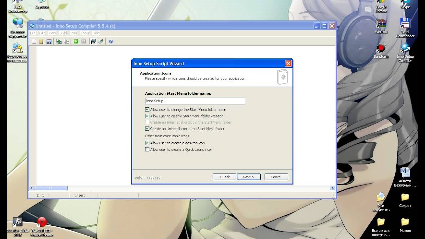
Task: Open the Edit menu
Action: (x=42, y=33)
